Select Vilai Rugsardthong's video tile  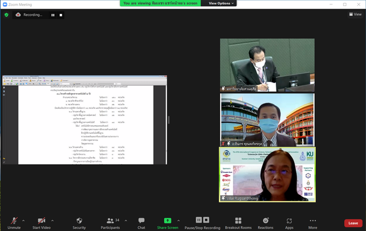[x=267, y=174]
